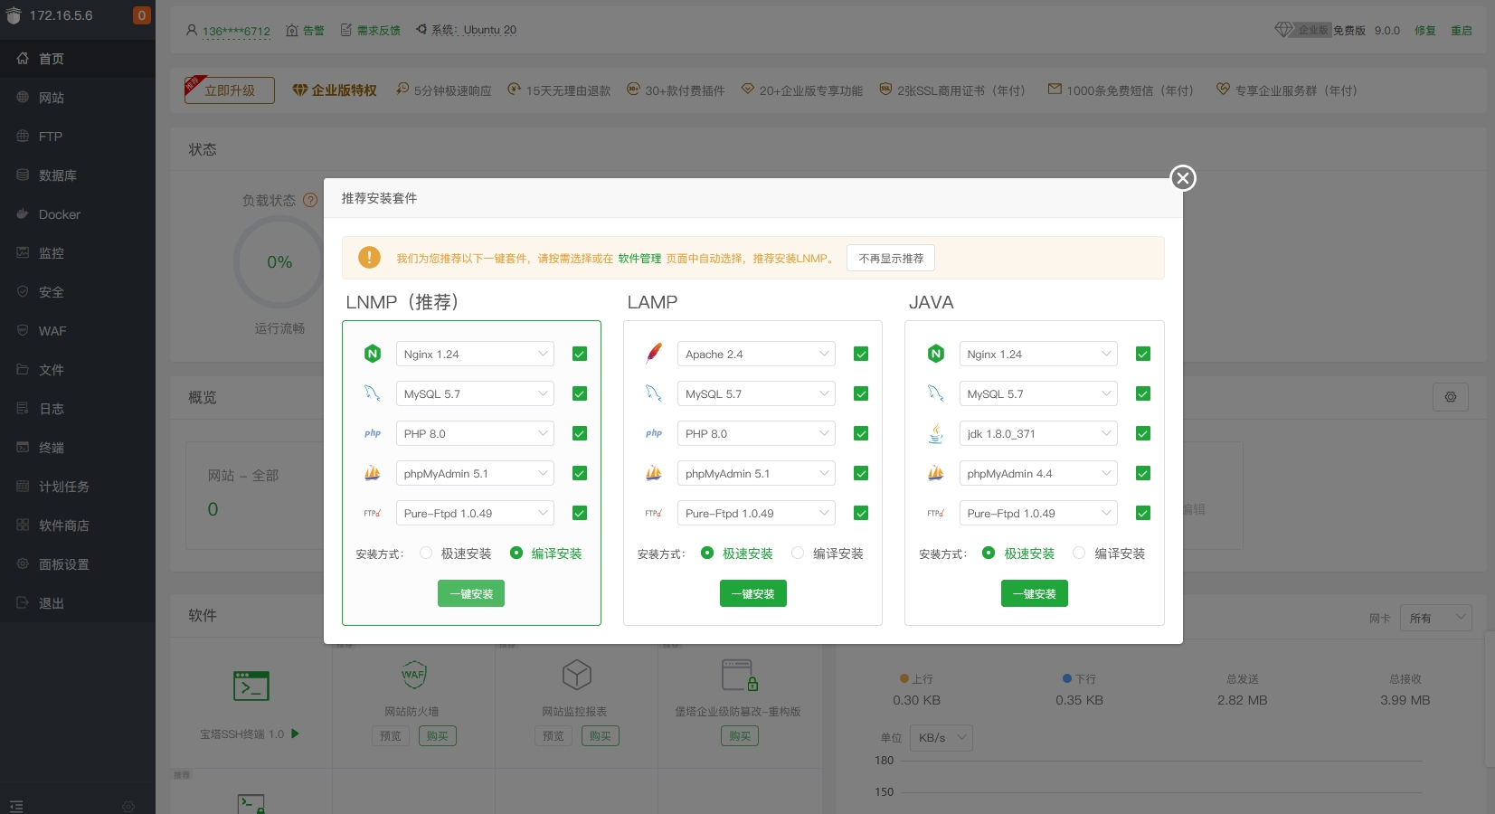Uncheck PHP 8.0 in LNMP

coord(580,433)
